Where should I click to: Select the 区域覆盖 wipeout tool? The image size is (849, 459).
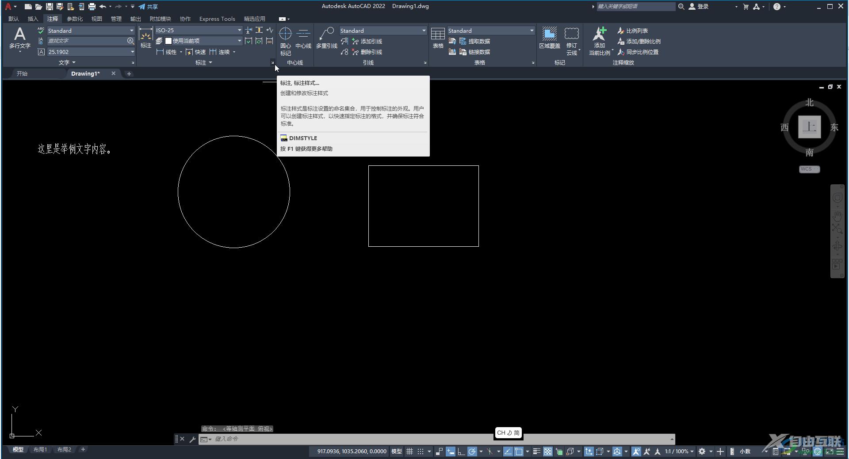tap(550, 38)
